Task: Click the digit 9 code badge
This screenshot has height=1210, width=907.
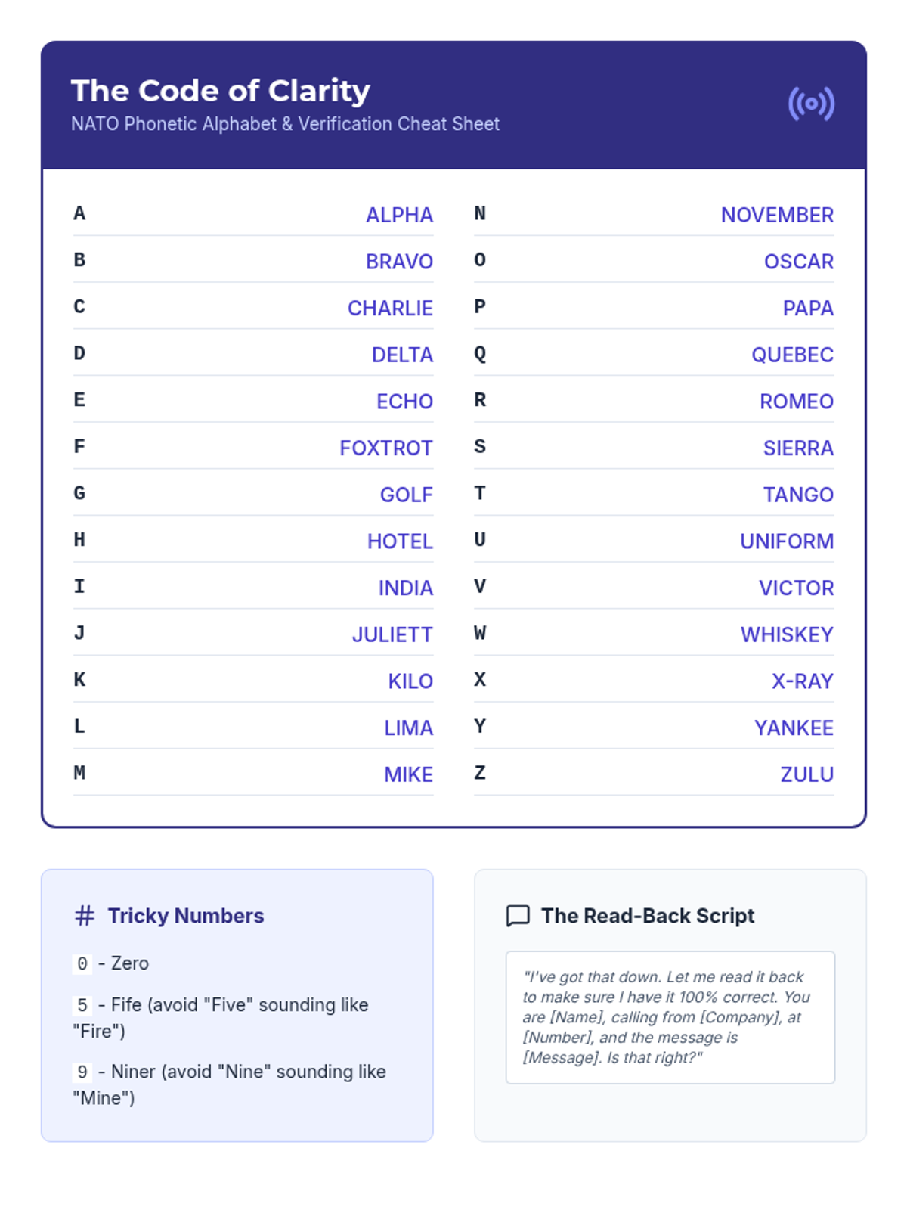Action: coord(82,1072)
